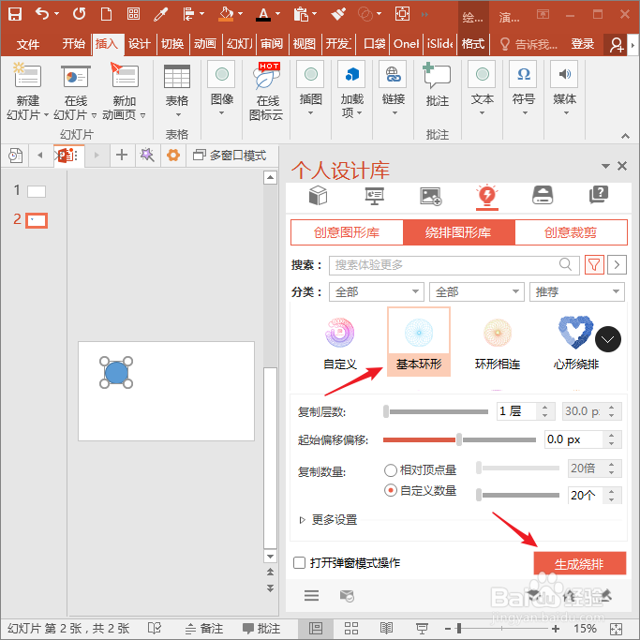Toggle 多窗口模式 multi-window mode

pos(230,156)
